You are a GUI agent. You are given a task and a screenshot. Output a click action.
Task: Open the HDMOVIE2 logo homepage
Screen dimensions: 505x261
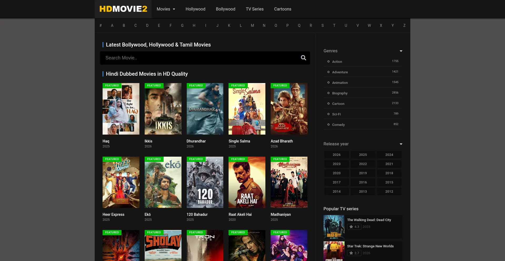(123, 9)
